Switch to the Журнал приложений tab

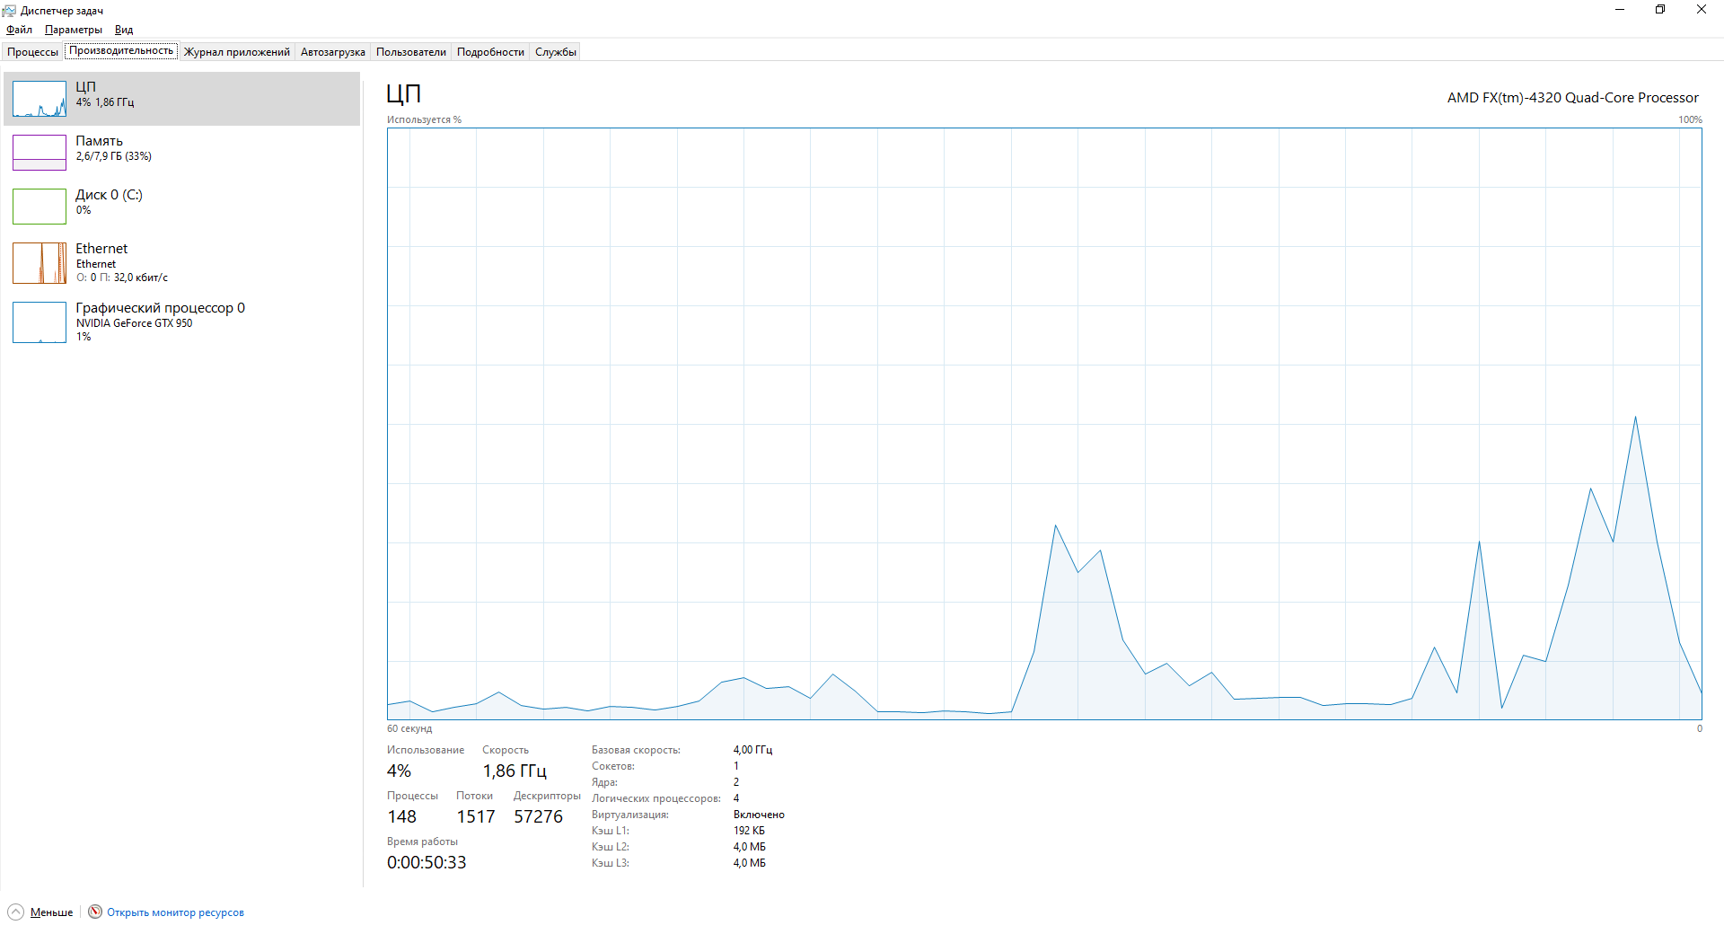tap(237, 52)
